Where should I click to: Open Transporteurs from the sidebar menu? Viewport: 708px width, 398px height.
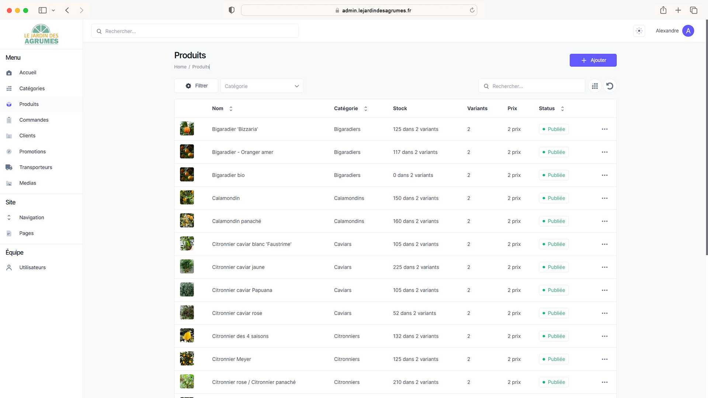coord(36,167)
